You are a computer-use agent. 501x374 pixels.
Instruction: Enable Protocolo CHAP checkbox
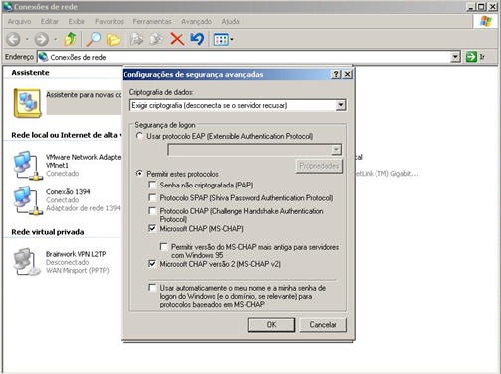click(x=152, y=211)
